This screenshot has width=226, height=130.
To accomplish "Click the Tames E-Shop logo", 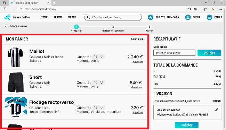I will point(17,17).
